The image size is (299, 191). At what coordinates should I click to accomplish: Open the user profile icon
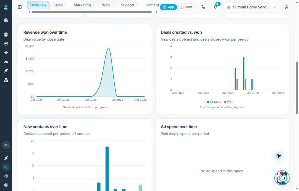[x=286, y=7]
